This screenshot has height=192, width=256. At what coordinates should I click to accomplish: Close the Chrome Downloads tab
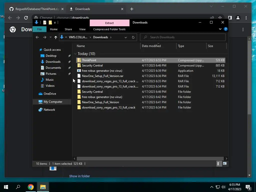tap(122, 9)
